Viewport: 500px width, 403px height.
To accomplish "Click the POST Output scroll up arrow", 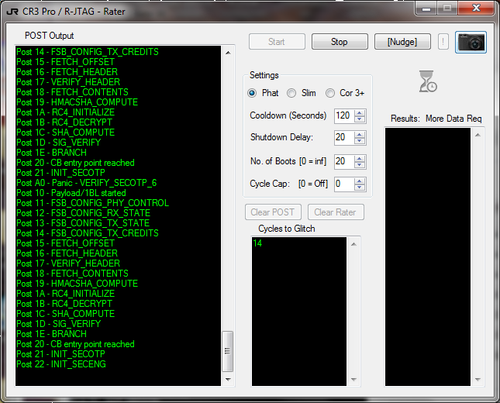I will pos(228,52).
